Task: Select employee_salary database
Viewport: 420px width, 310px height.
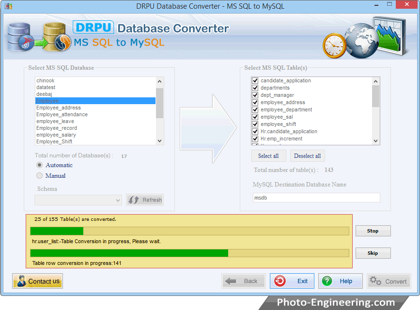Action: pyautogui.click(x=95, y=135)
